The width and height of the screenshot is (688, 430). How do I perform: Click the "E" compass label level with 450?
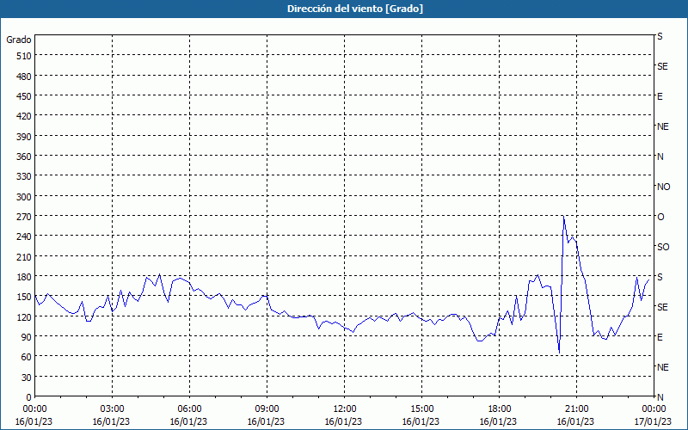[660, 96]
